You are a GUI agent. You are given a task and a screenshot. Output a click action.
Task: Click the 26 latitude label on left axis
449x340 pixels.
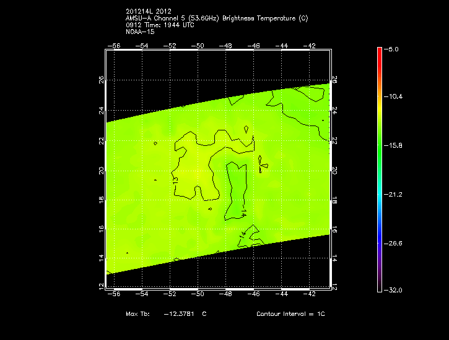(101, 80)
